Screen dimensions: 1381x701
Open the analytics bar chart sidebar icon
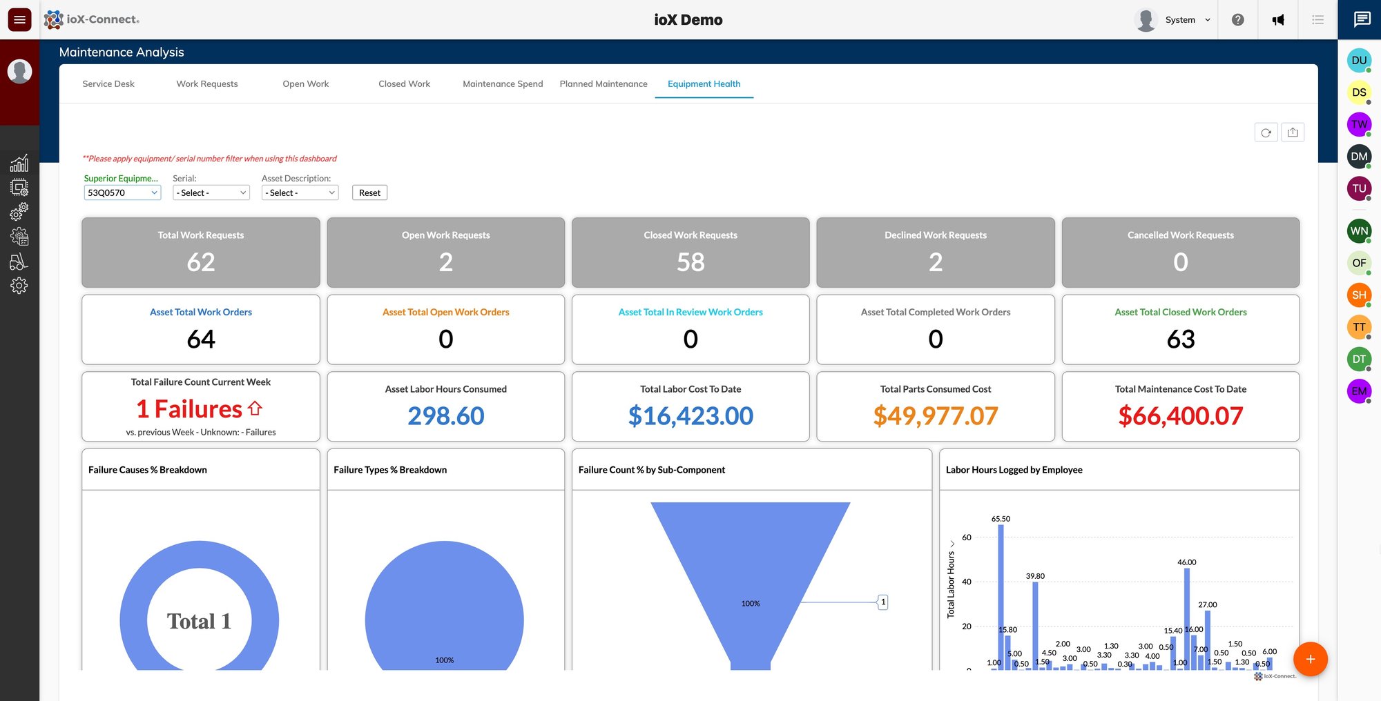tap(19, 163)
